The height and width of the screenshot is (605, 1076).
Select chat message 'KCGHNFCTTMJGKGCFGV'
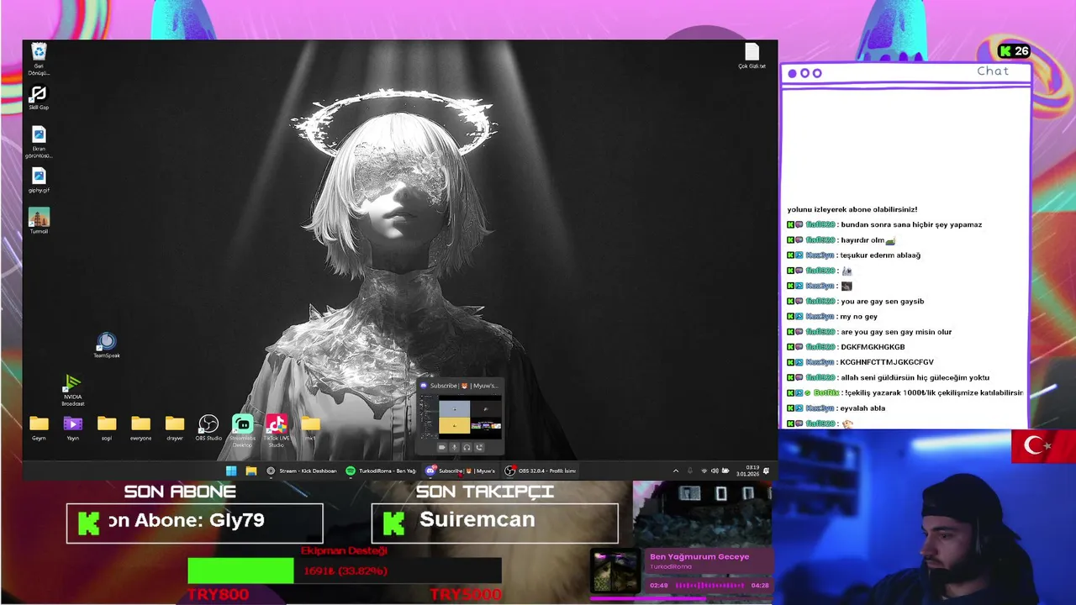887,362
